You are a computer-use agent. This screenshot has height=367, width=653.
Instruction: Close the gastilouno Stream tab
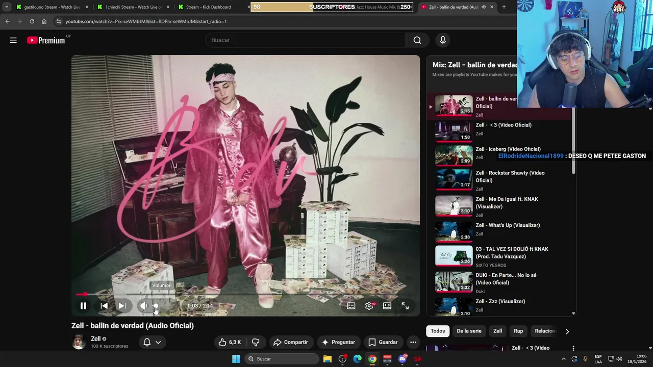(x=87, y=7)
